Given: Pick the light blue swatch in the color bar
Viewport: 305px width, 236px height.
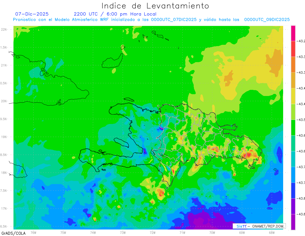Looking at the screenshot, I should [x=293, y=175].
